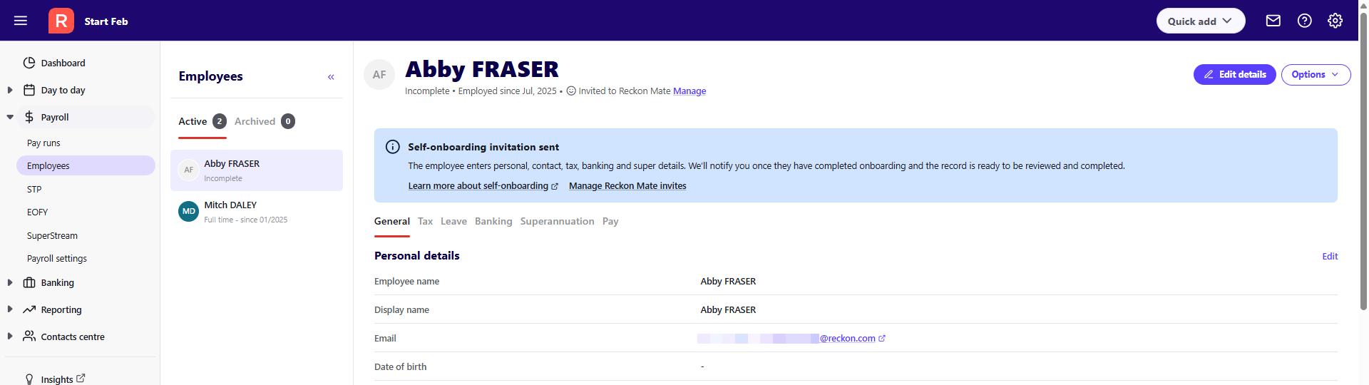Click the Insights lightbulb icon
The height and width of the screenshot is (385, 1369).
click(x=29, y=379)
